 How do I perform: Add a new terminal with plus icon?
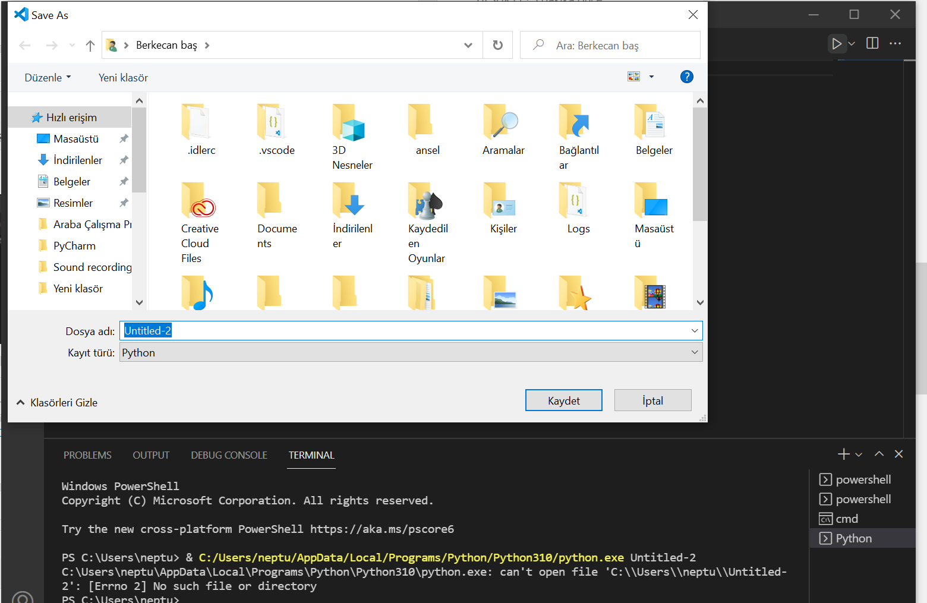843,454
